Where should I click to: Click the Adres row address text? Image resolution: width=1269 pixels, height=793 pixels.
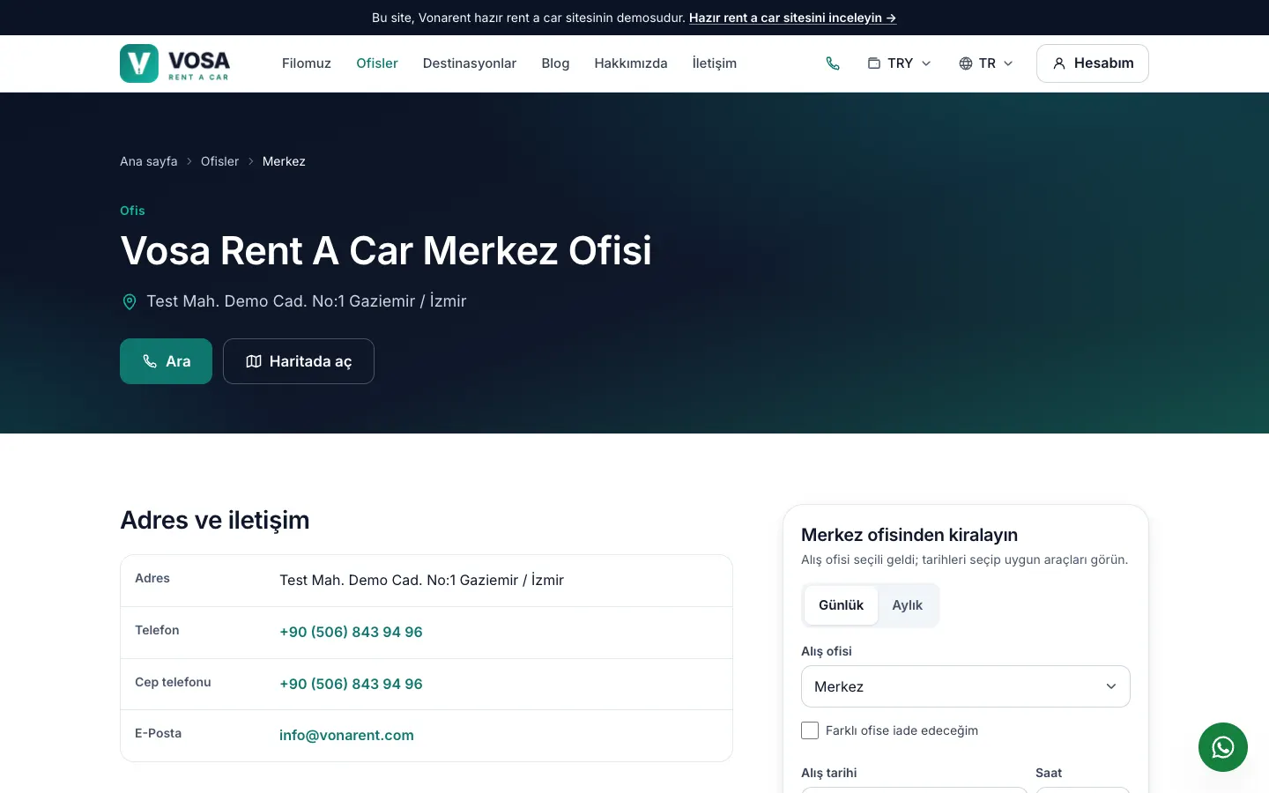point(421,580)
